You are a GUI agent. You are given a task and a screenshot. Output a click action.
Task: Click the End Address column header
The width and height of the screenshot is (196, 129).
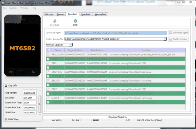[x=97, y=50]
